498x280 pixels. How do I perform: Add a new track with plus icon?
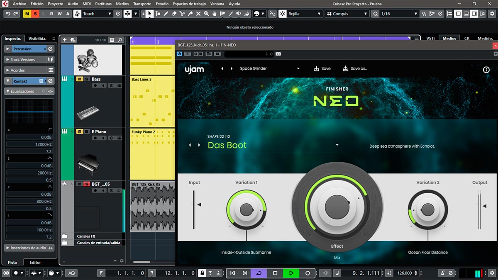[64, 40]
